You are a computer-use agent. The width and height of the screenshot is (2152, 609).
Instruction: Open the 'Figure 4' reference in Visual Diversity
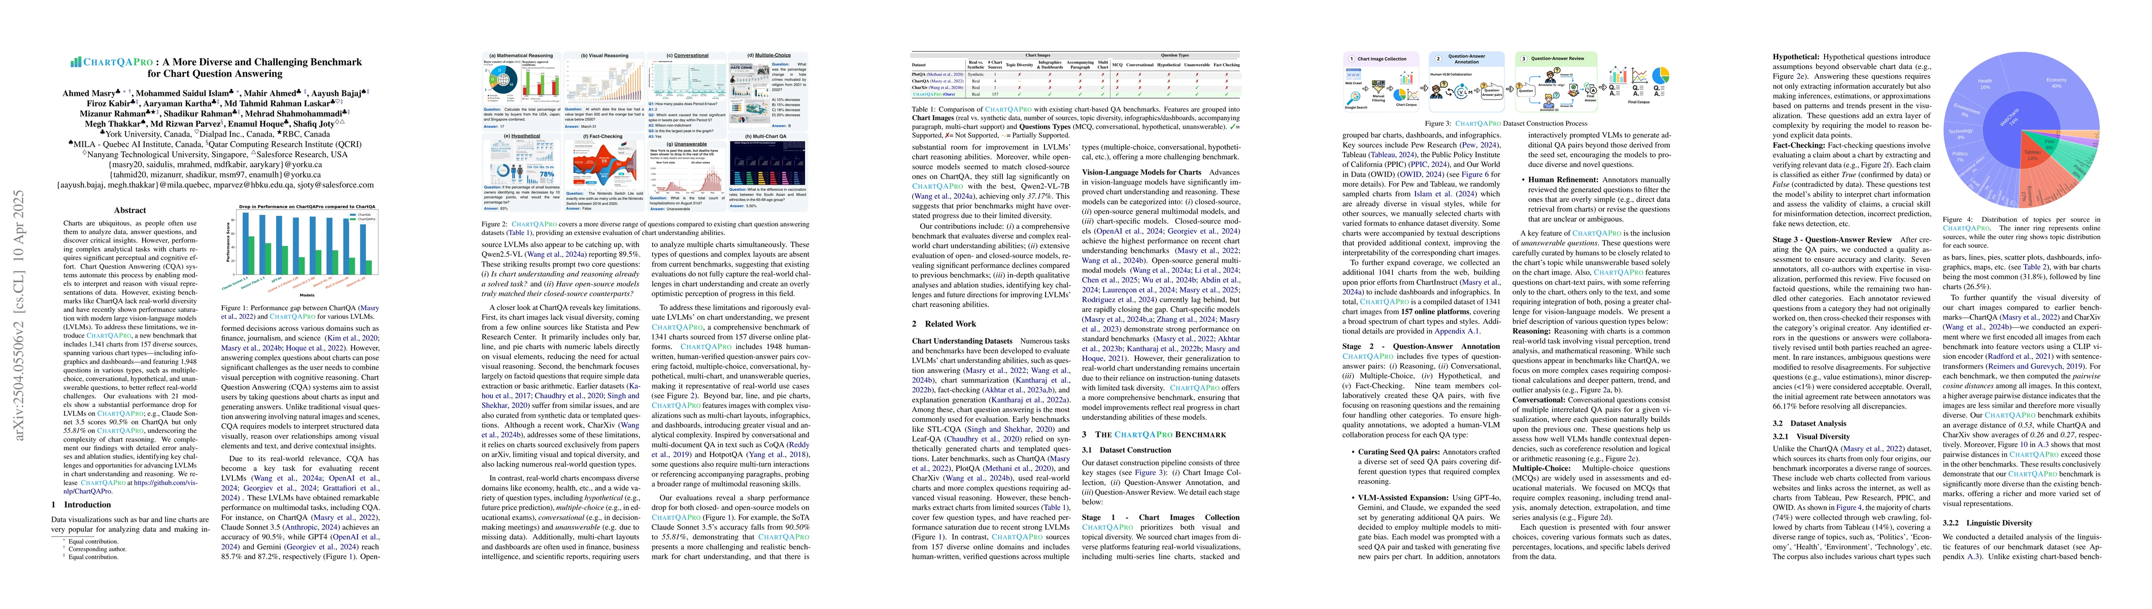point(1850,508)
